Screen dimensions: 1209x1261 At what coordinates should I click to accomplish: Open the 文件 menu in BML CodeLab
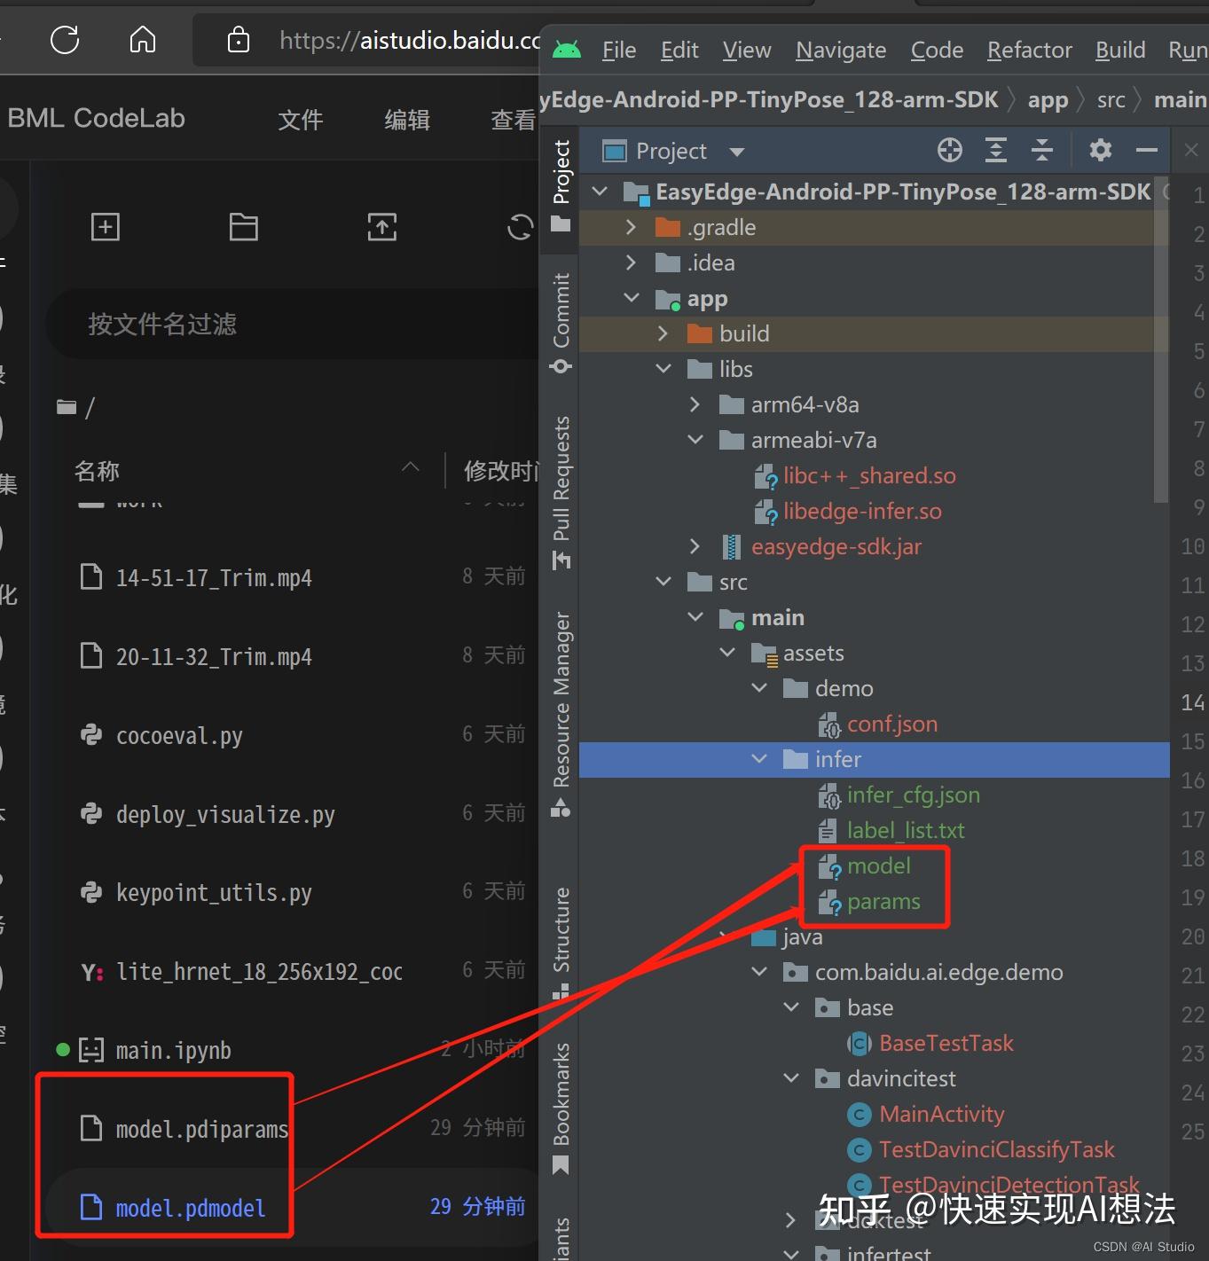pyautogui.click(x=301, y=120)
